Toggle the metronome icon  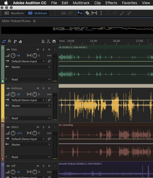tap(43, 41)
